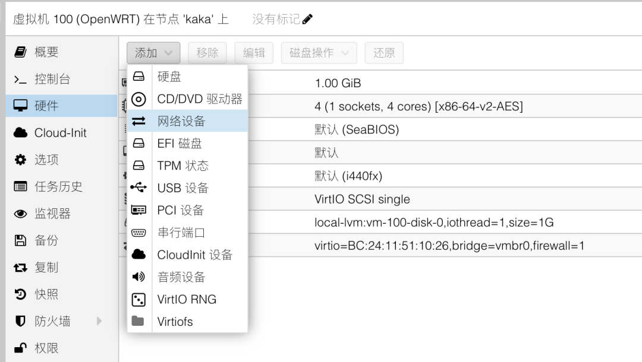Choose TPM 状态 from add menu

[187, 166]
